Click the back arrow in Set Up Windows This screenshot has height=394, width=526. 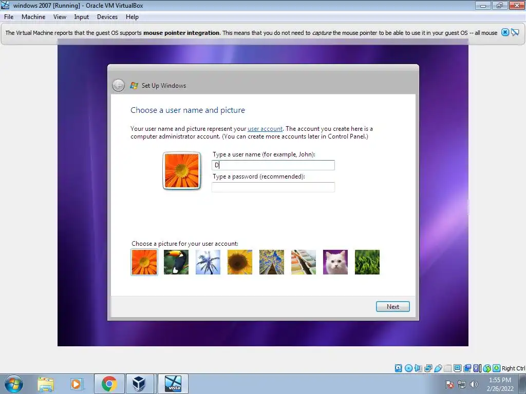(118, 86)
